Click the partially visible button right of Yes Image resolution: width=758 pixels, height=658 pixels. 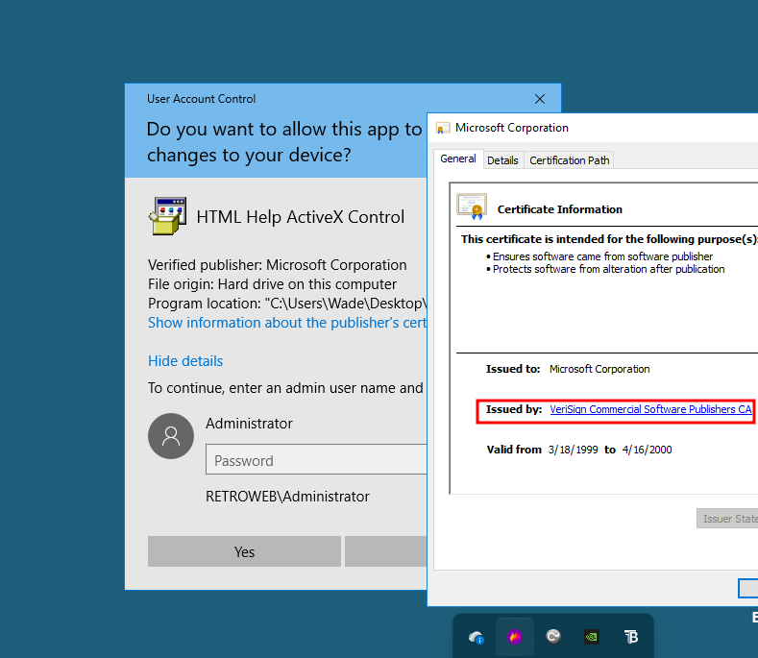pos(385,551)
